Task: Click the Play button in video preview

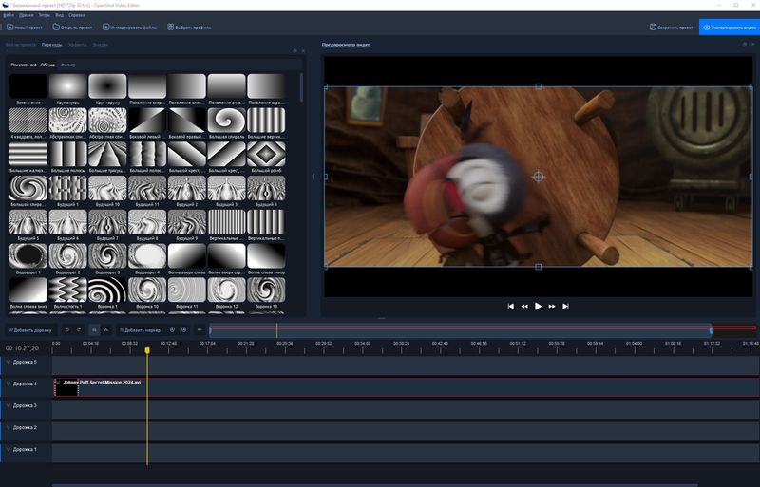Action: [538, 306]
